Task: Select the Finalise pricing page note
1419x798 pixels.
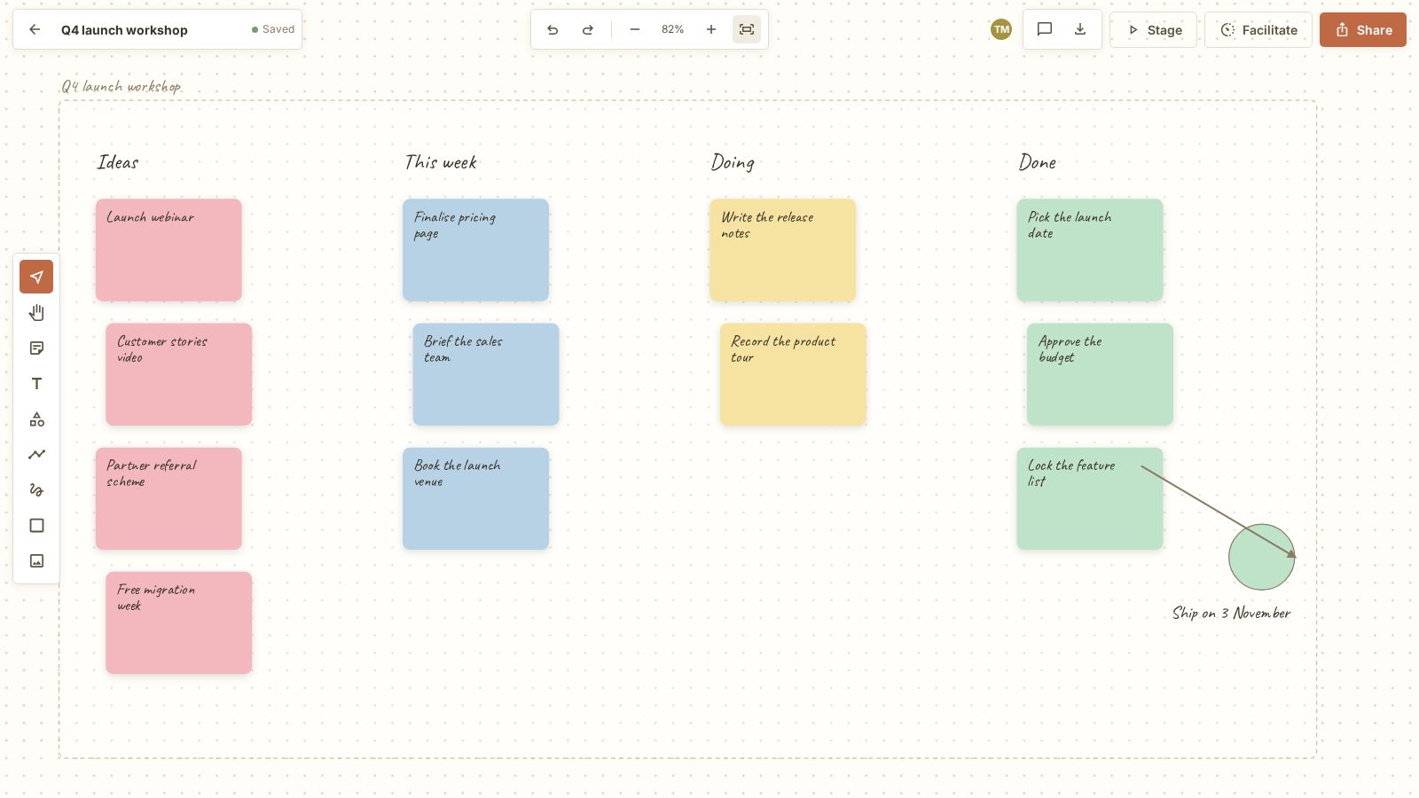Action: pos(475,250)
